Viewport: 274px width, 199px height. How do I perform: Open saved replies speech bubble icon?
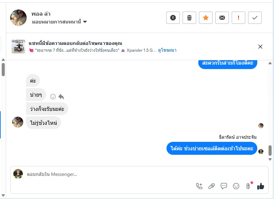coord(224,186)
